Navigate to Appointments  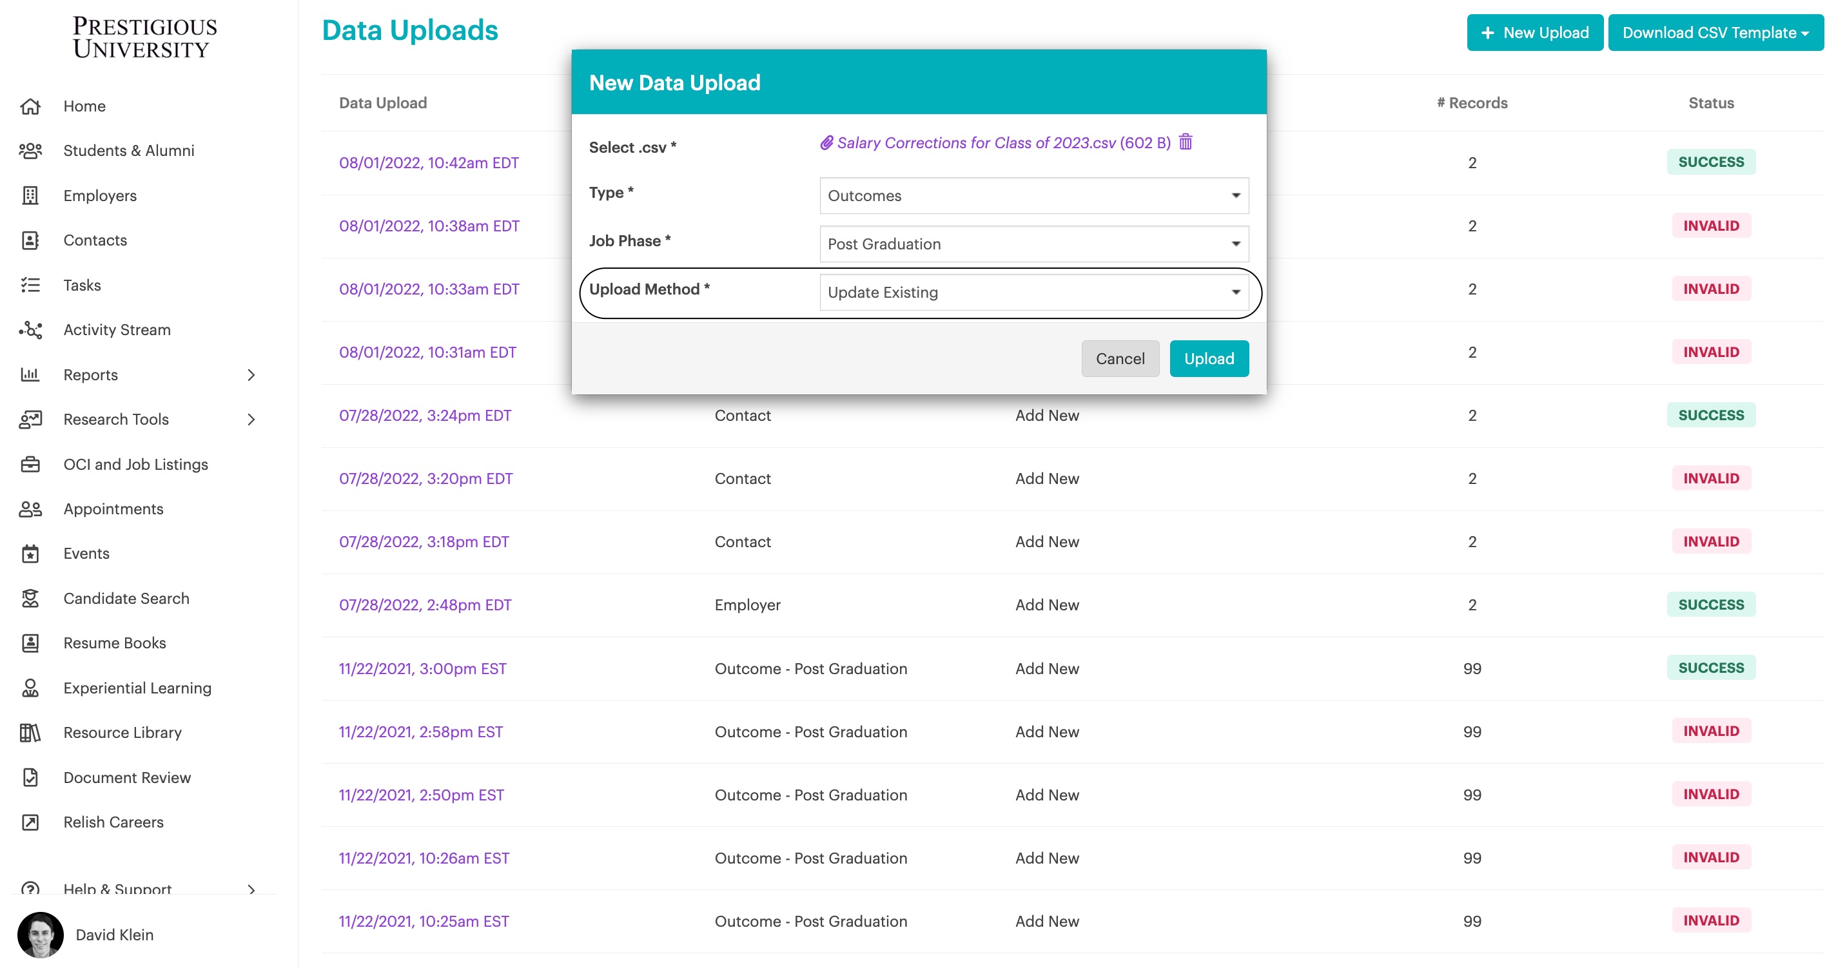pos(113,509)
